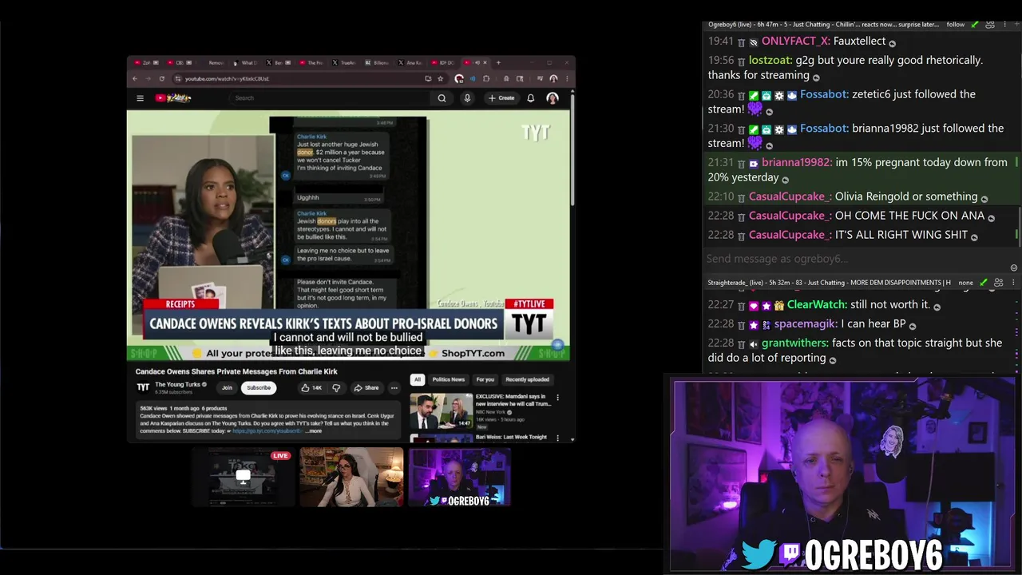This screenshot has height=575, width=1022.
Task: Focus the browser address bar
Action: (303, 78)
